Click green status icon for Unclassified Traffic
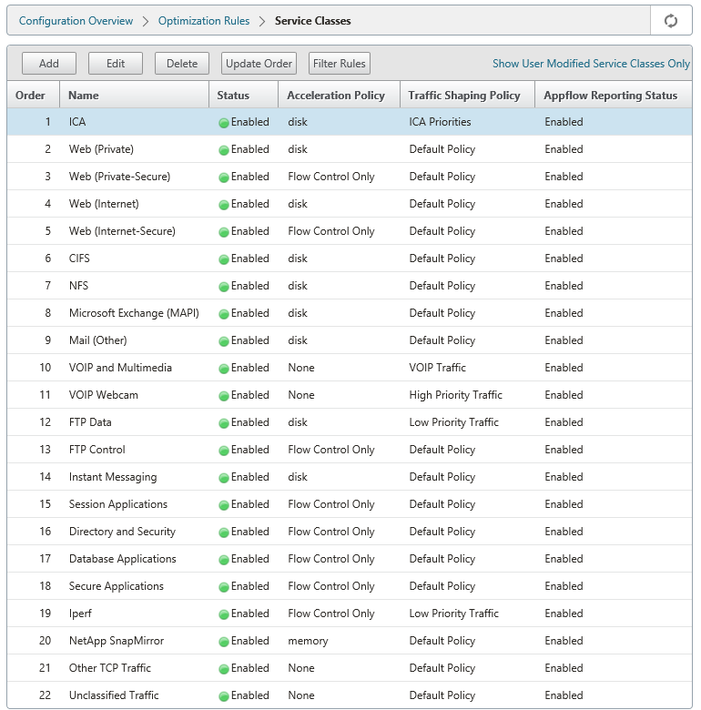This screenshot has width=701, height=710. [x=224, y=696]
